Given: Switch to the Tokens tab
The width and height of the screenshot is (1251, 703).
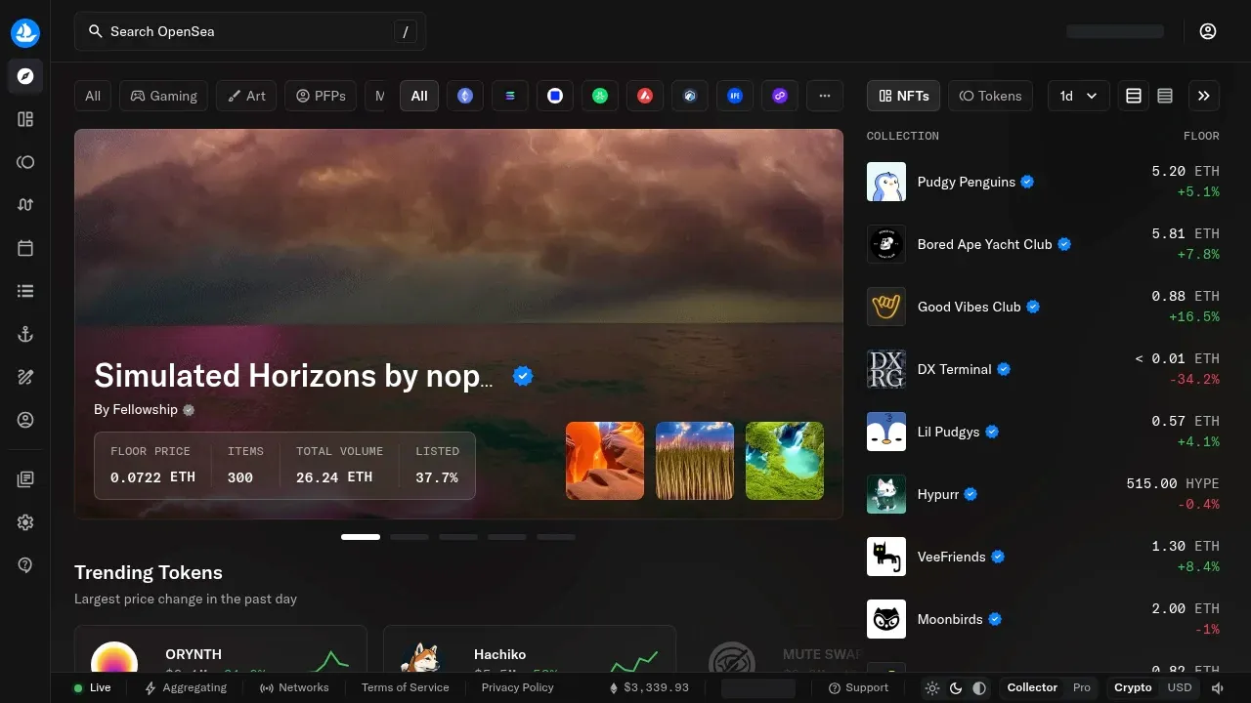Looking at the screenshot, I should tap(990, 96).
